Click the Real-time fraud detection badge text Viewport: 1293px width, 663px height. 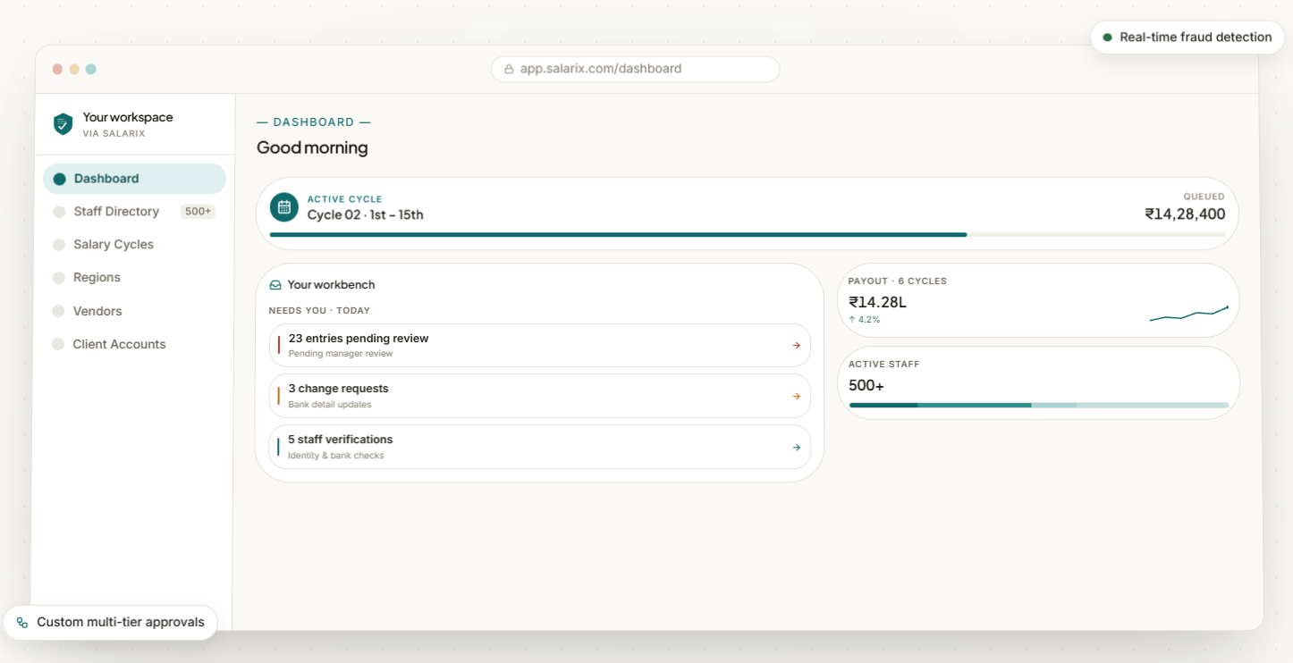[1196, 38]
